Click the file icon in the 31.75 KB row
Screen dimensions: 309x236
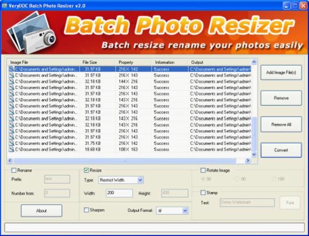[12, 143]
